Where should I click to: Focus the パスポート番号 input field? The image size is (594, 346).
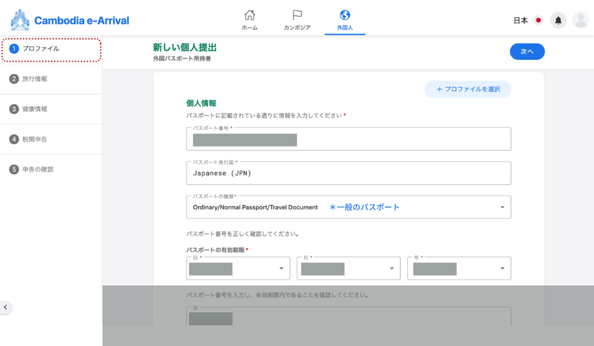point(349,139)
